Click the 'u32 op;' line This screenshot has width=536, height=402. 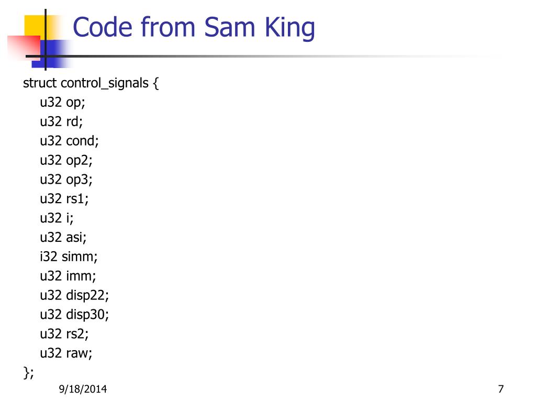63,103
